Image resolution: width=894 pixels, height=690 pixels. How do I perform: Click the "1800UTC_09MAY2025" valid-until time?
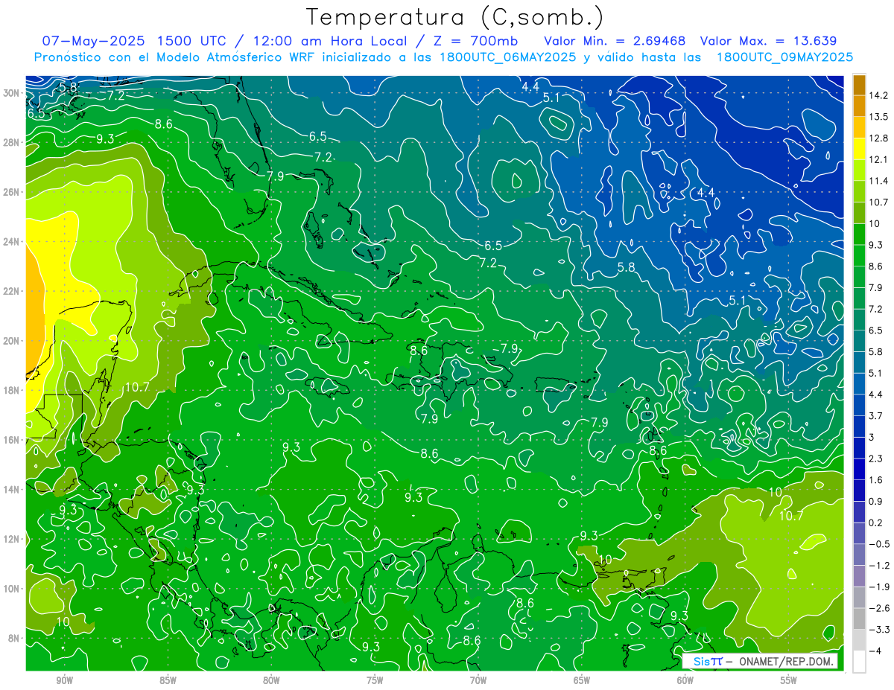pyautogui.click(x=784, y=57)
